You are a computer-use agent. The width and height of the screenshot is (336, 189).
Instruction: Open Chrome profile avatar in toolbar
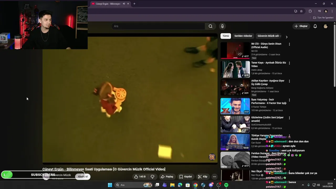326,11
